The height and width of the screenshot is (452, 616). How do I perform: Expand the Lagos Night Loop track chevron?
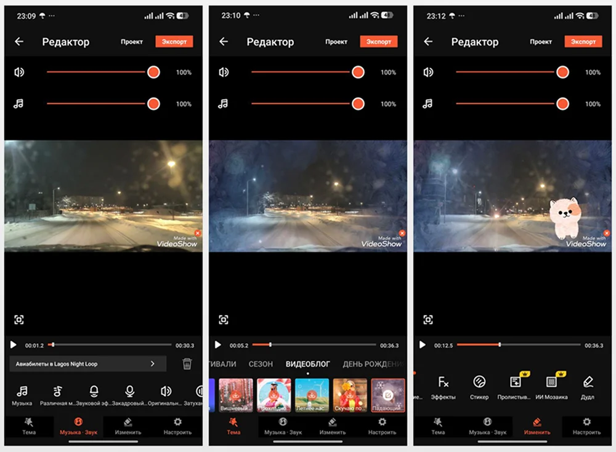pos(153,364)
